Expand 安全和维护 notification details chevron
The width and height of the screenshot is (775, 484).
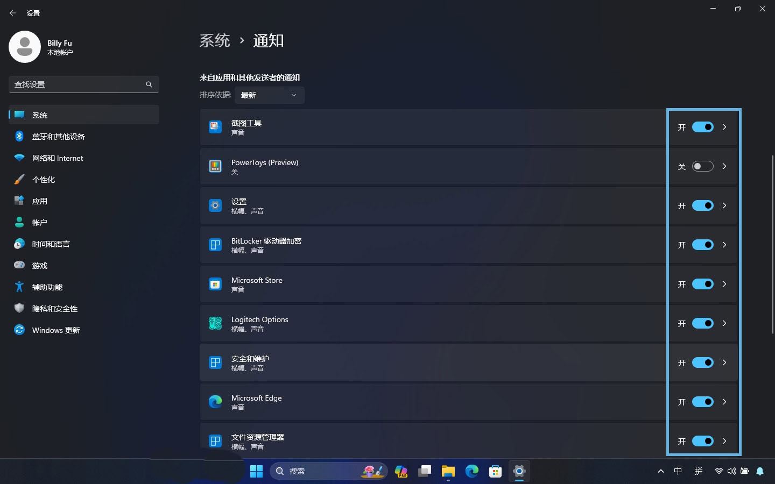(724, 362)
